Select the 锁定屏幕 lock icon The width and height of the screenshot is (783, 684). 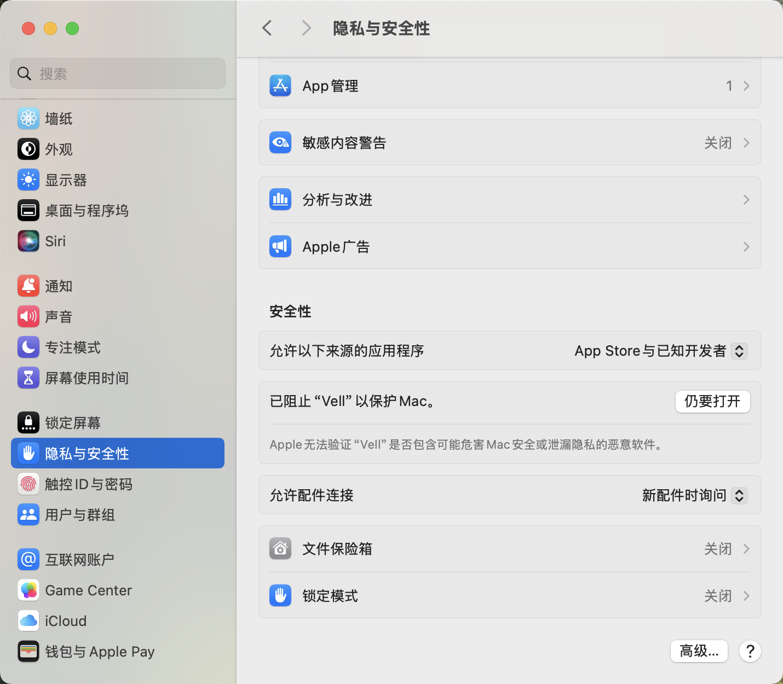point(28,423)
